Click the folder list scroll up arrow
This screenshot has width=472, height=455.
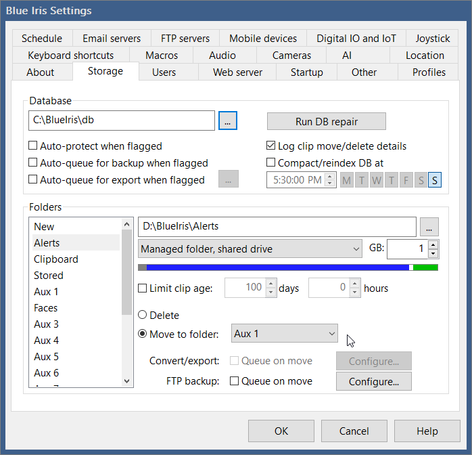pyautogui.click(x=126, y=224)
